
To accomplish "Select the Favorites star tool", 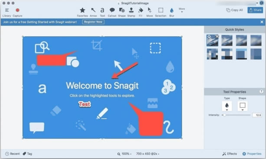I will (82, 12).
